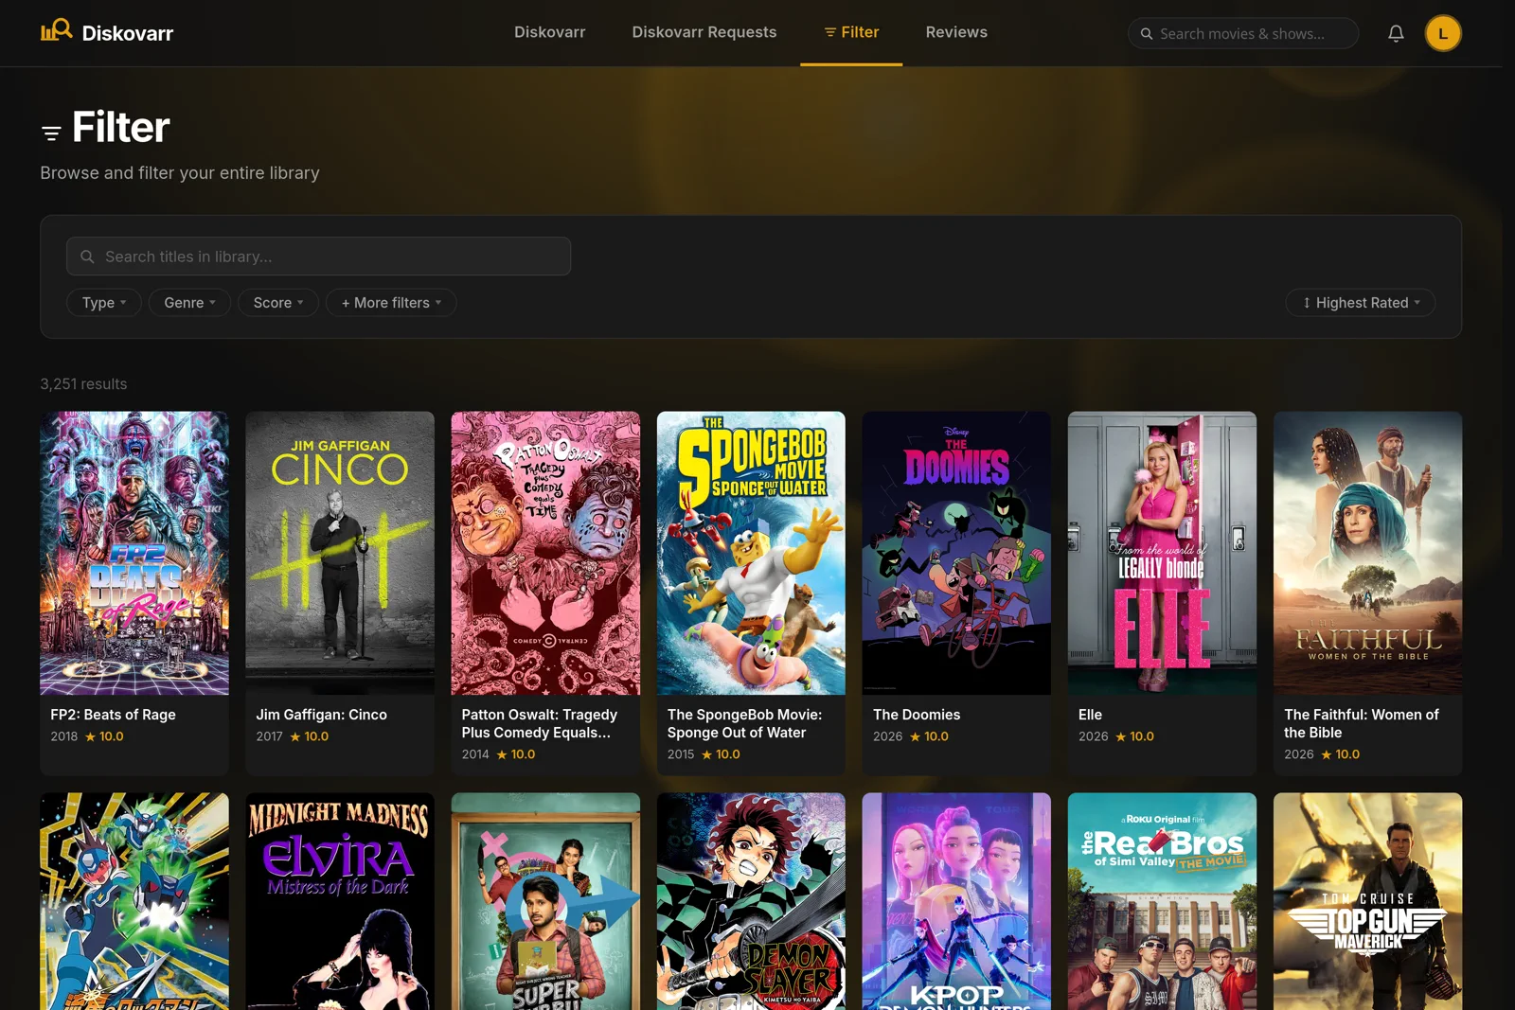Click the Search titles in library field

[318, 257]
